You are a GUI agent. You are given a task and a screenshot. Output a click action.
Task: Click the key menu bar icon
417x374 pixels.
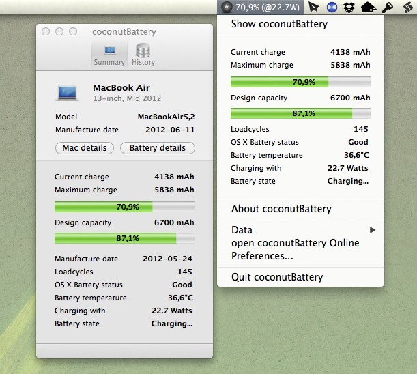click(388, 8)
